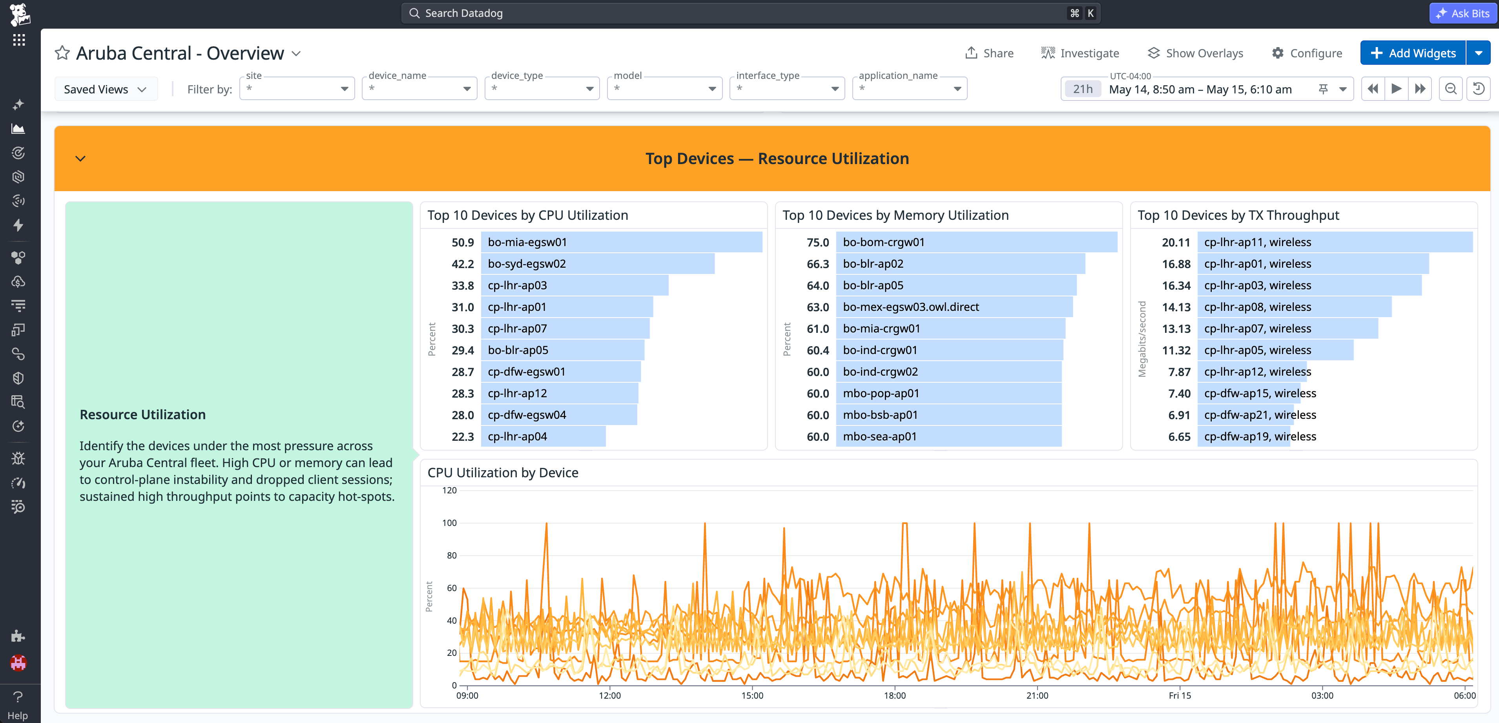Click the sparkle icon in sidebar
Viewport: 1499px width, 723px height.
[18, 105]
